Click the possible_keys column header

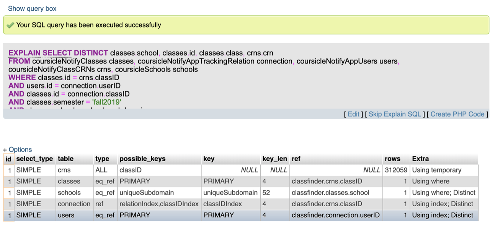pyautogui.click(x=142, y=159)
